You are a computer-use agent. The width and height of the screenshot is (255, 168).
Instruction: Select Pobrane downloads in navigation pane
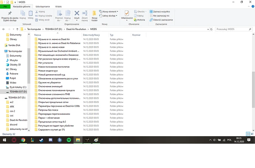pos(12,74)
